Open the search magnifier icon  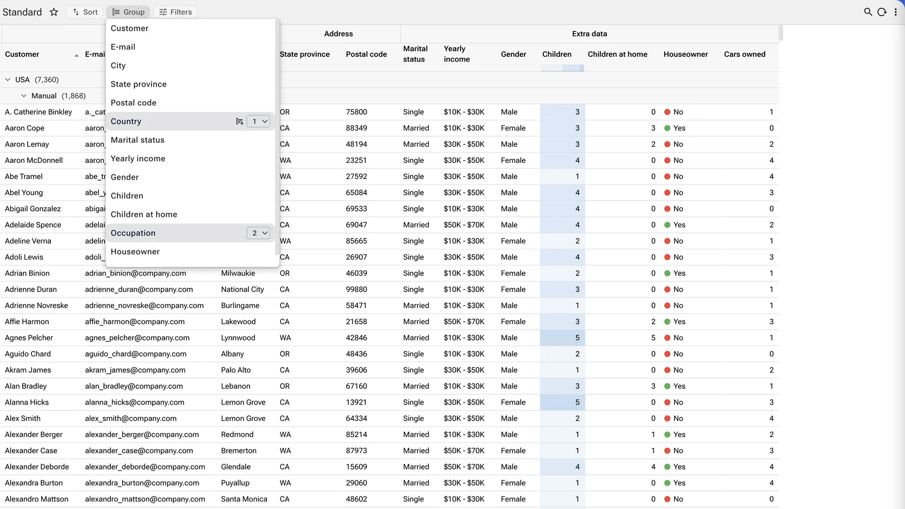click(x=868, y=12)
